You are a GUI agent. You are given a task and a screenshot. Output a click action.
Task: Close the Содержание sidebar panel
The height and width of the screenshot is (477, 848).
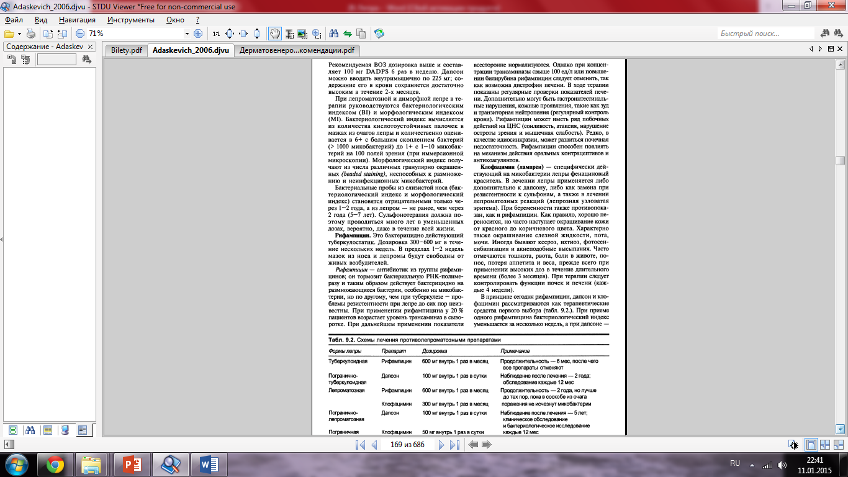(x=90, y=47)
